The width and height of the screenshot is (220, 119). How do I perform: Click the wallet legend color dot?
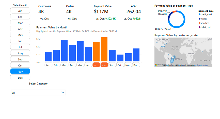199,19
